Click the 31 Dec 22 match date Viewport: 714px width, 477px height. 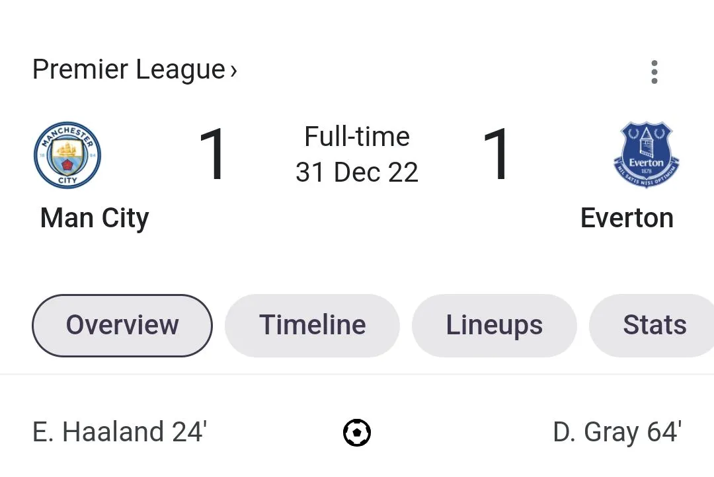coord(357,172)
